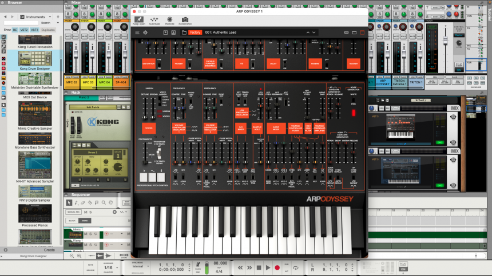Toggle loop mode in transport bar
492x276 pixels.
pos(296,267)
